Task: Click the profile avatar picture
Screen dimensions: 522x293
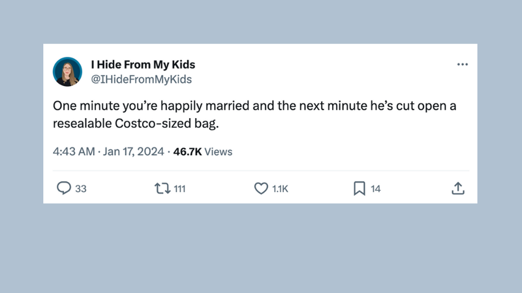Action: (67, 72)
